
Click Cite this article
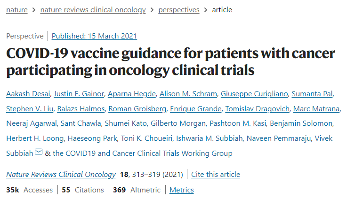(216, 174)
